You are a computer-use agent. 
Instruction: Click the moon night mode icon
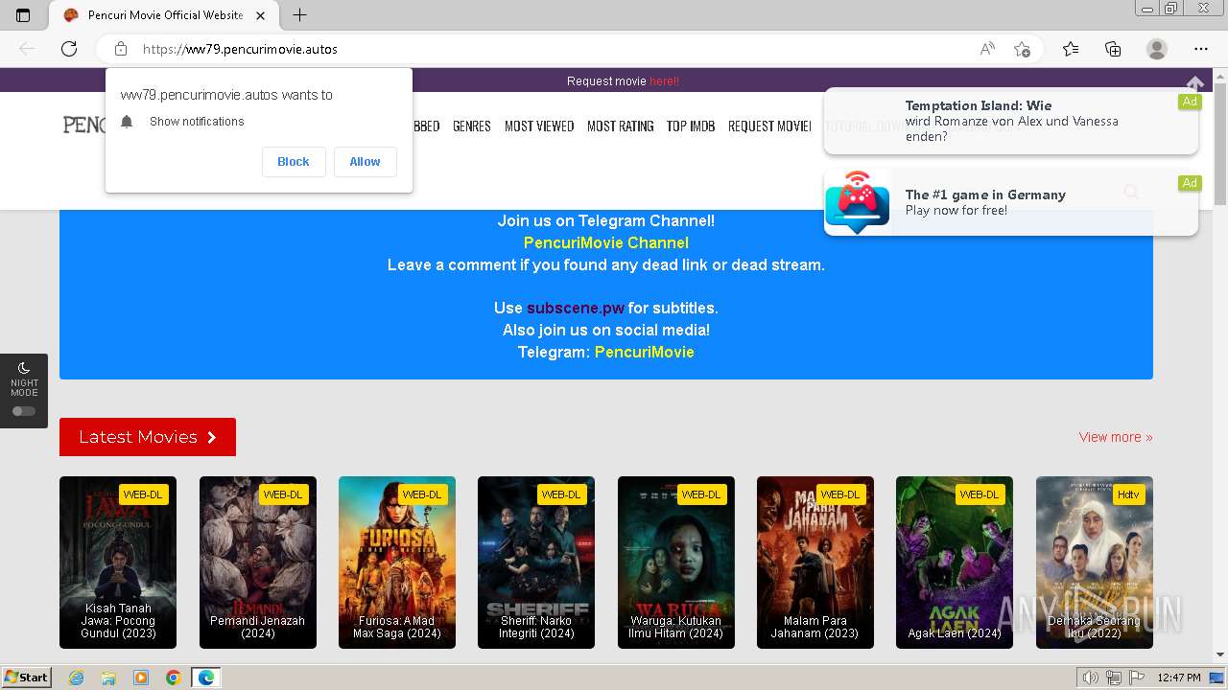point(24,368)
